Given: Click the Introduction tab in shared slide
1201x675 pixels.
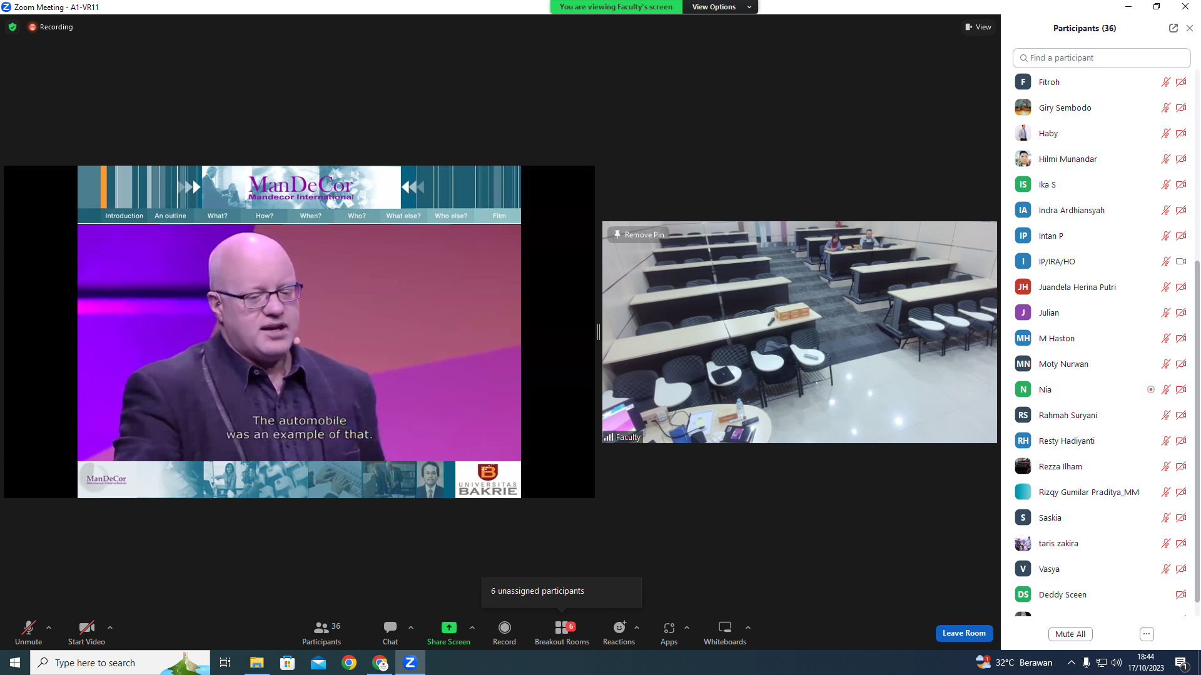Looking at the screenshot, I should coord(124,216).
